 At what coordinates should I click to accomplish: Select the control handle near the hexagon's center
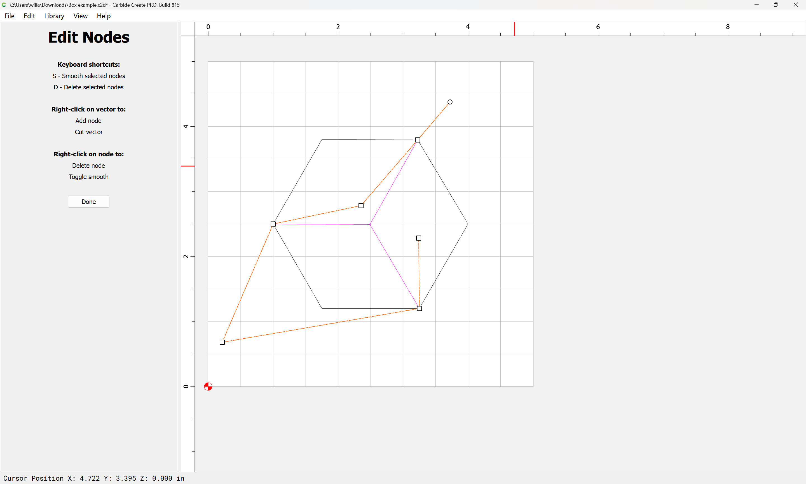(x=361, y=206)
